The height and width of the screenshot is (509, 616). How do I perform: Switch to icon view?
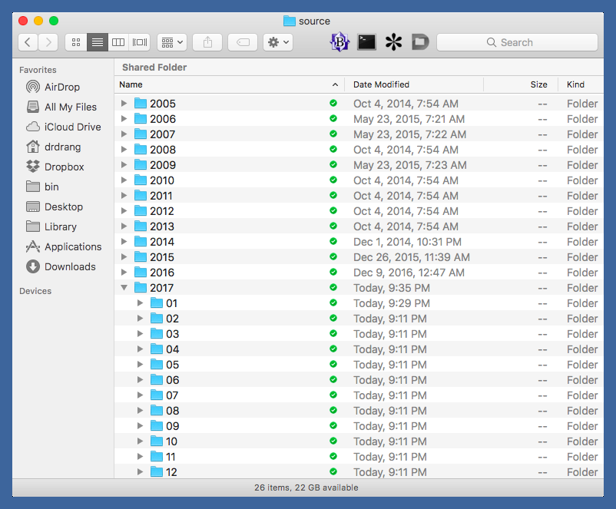coord(75,42)
